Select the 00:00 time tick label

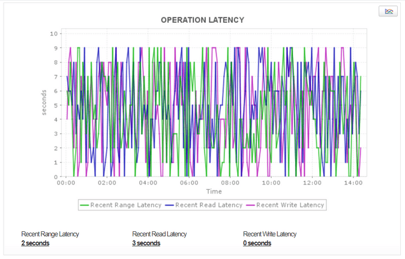point(66,183)
